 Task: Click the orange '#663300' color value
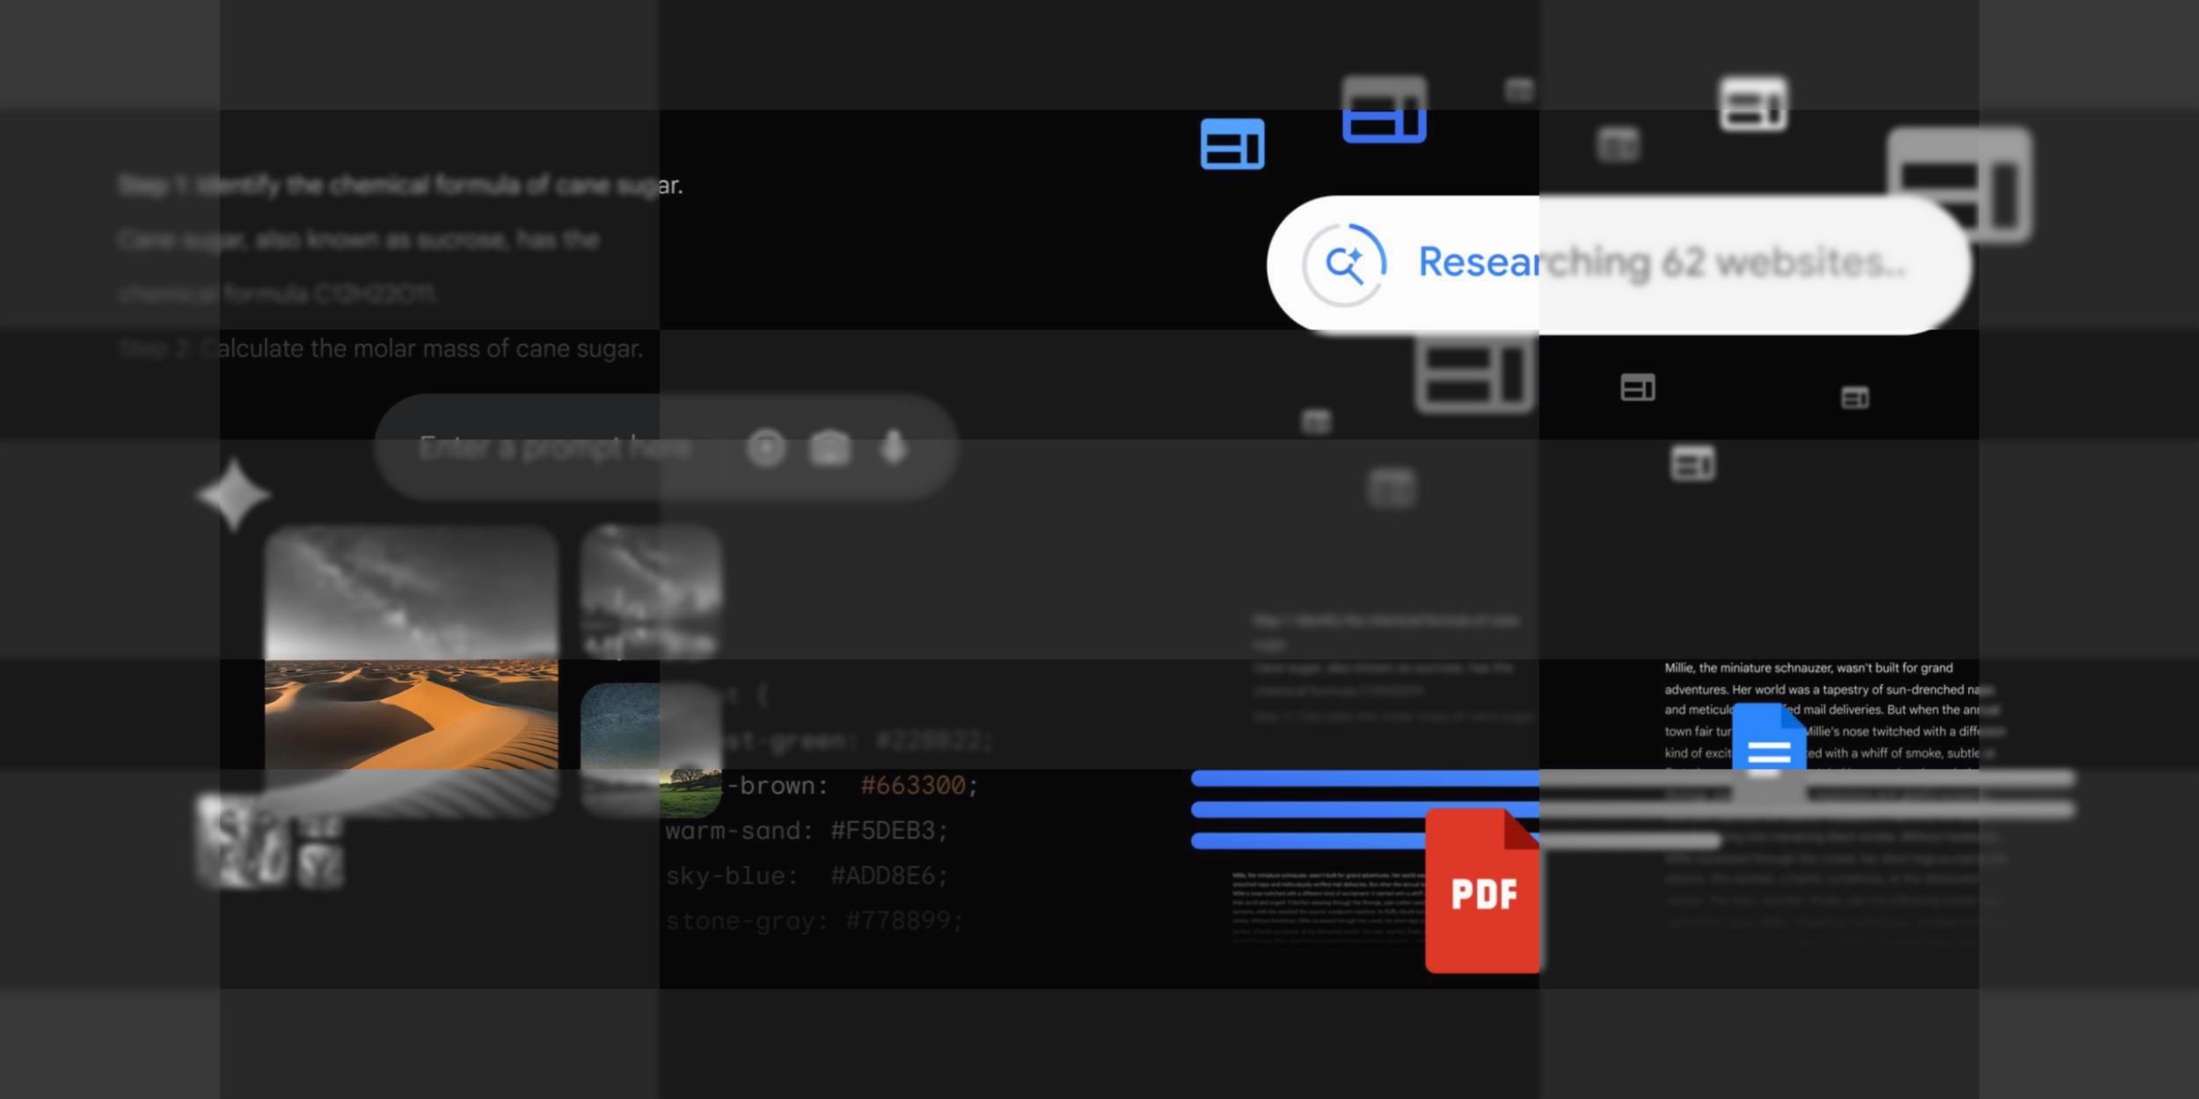(x=913, y=785)
